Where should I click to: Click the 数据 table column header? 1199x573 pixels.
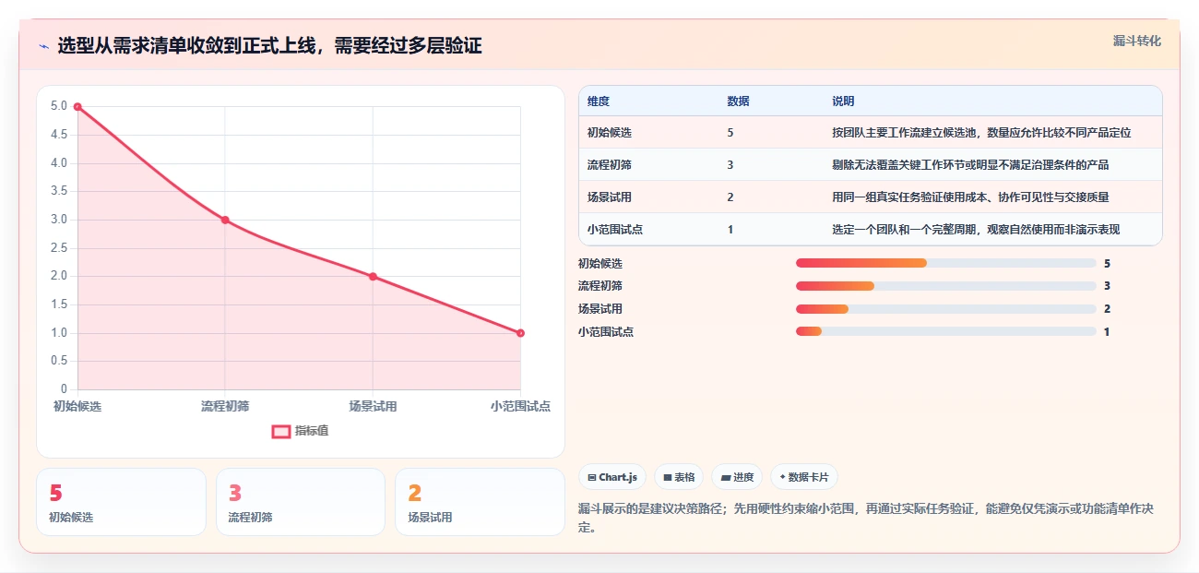738,101
